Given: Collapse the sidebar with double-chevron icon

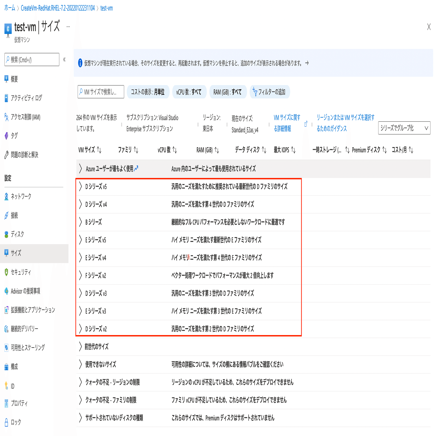Looking at the screenshot, I should click(x=64, y=60).
